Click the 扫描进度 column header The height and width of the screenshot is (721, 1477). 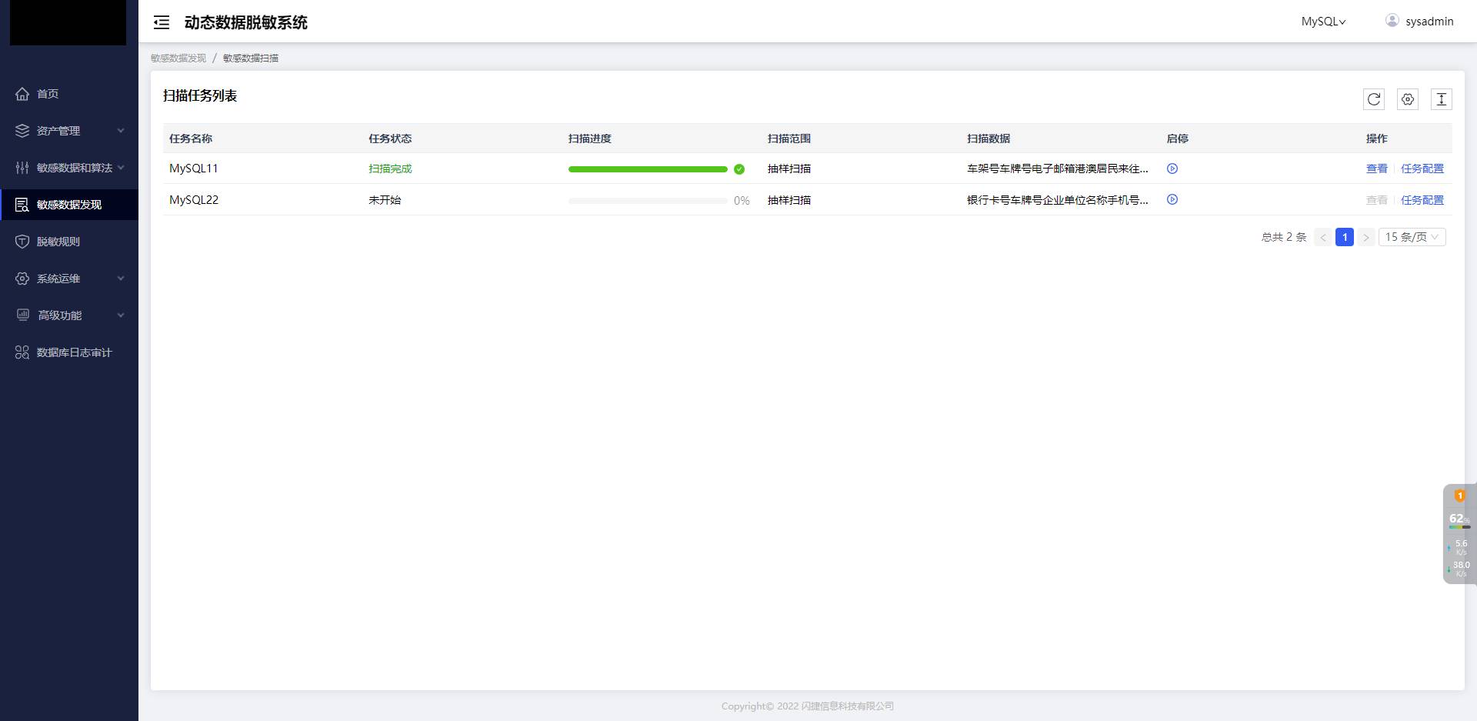tap(590, 139)
